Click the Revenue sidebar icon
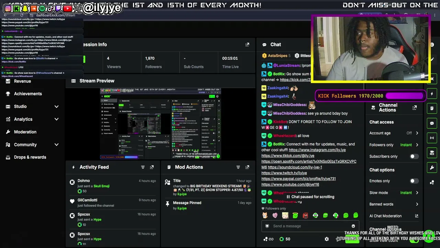 (x=8, y=81)
